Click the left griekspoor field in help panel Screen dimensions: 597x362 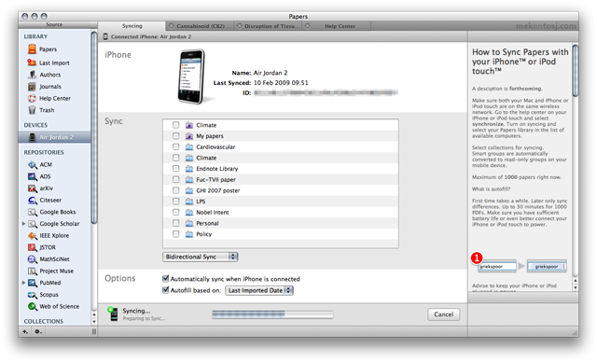click(497, 267)
